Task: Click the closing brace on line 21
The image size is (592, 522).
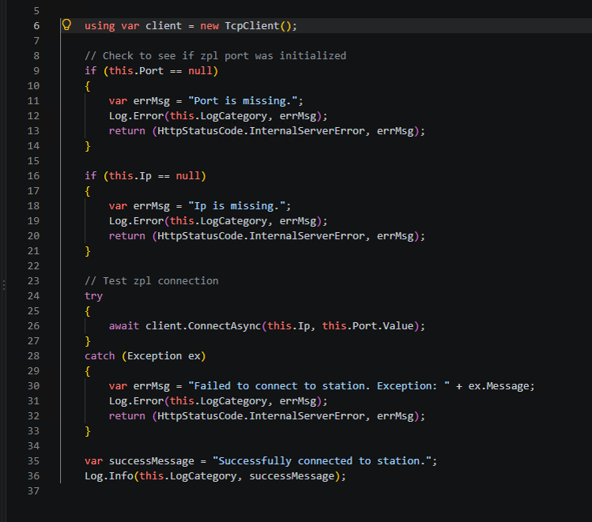Action: pyautogui.click(x=88, y=251)
